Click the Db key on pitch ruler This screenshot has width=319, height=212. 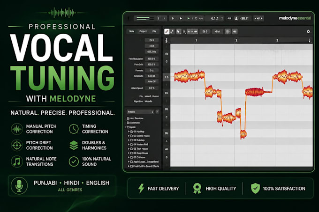click(x=167, y=109)
